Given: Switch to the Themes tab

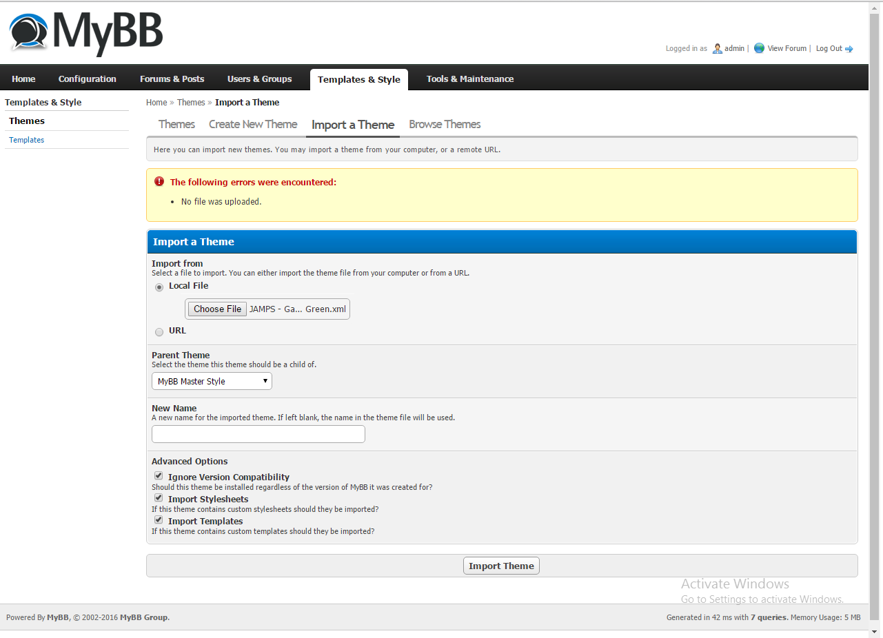Looking at the screenshot, I should tap(176, 125).
